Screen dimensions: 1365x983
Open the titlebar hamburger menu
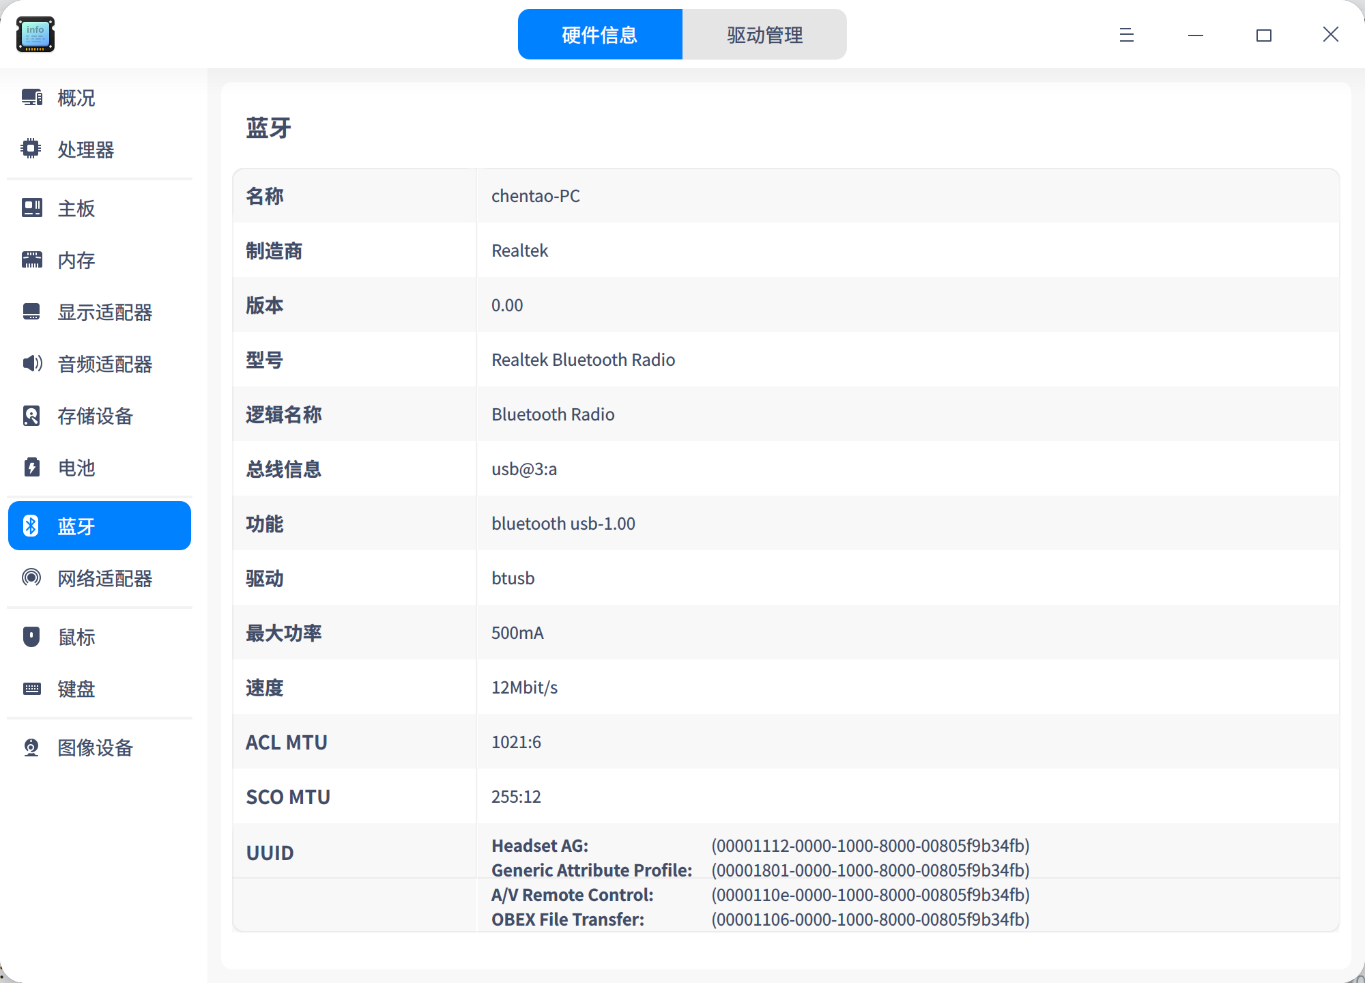tap(1125, 35)
